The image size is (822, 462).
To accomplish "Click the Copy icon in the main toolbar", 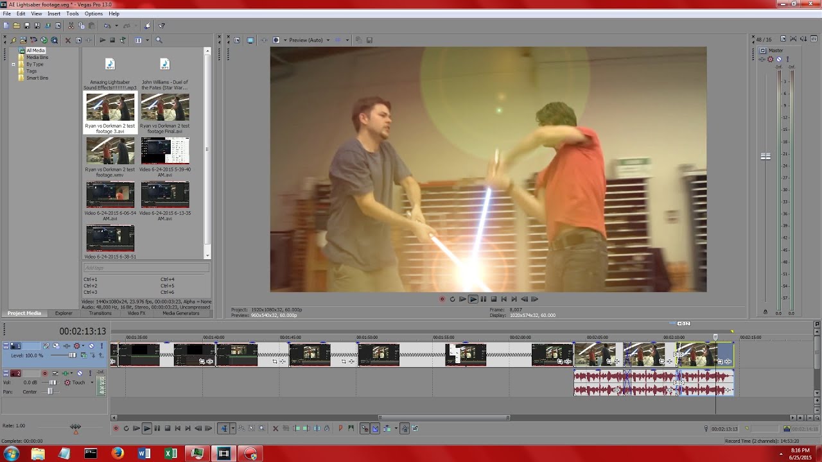I will (x=82, y=26).
